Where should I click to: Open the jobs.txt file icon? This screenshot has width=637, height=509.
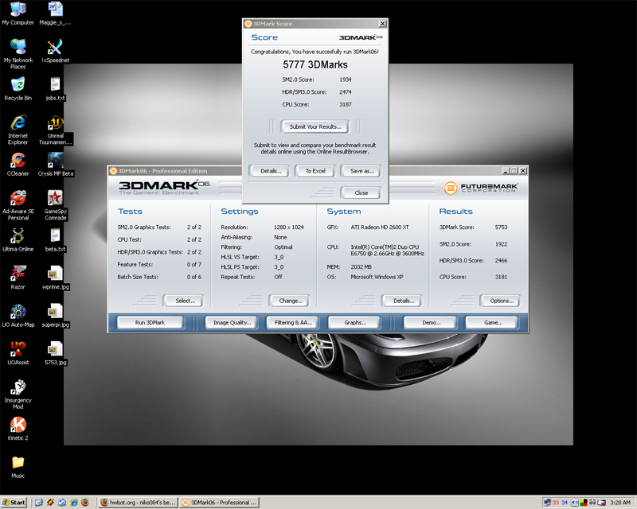pyautogui.click(x=55, y=89)
